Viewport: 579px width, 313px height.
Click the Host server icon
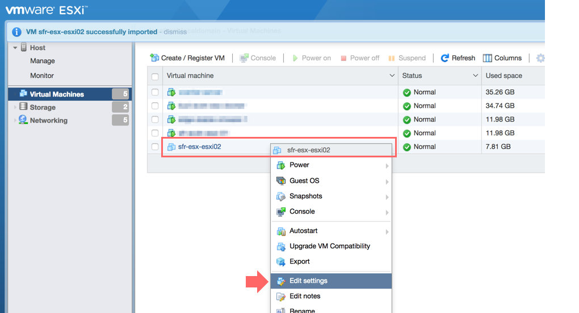pos(24,47)
